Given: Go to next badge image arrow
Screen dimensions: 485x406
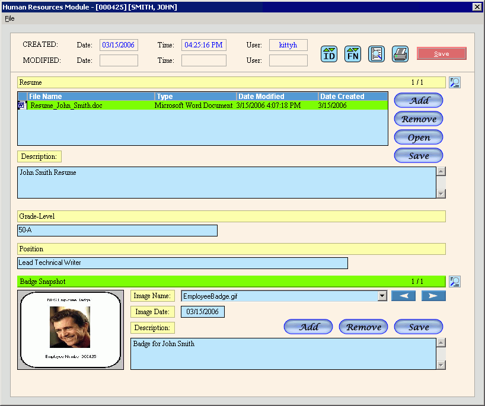Looking at the screenshot, I should (x=433, y=296).
